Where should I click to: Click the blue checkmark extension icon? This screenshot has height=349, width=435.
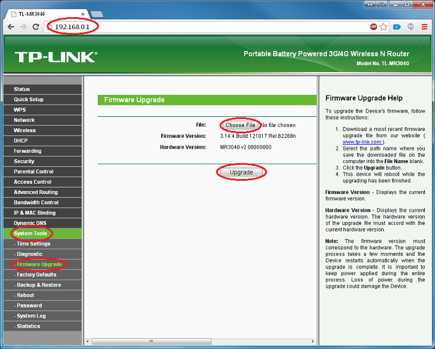pos(397,27)
